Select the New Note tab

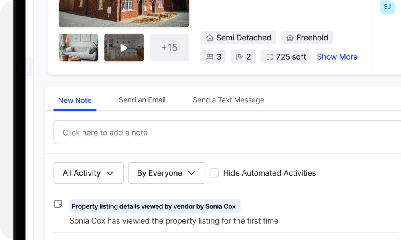(75, 100)
